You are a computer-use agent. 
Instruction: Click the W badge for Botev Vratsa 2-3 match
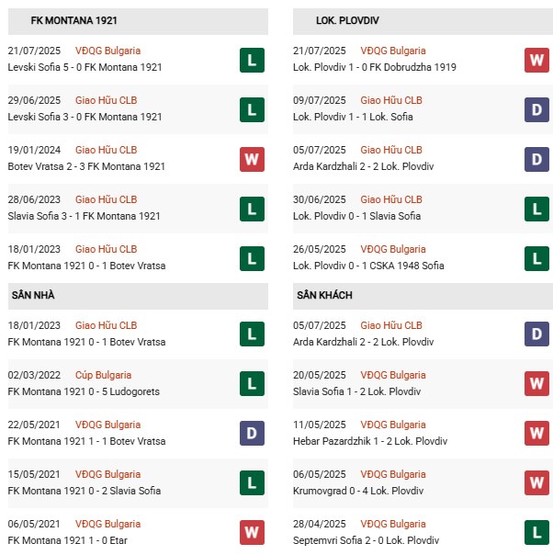252,160
